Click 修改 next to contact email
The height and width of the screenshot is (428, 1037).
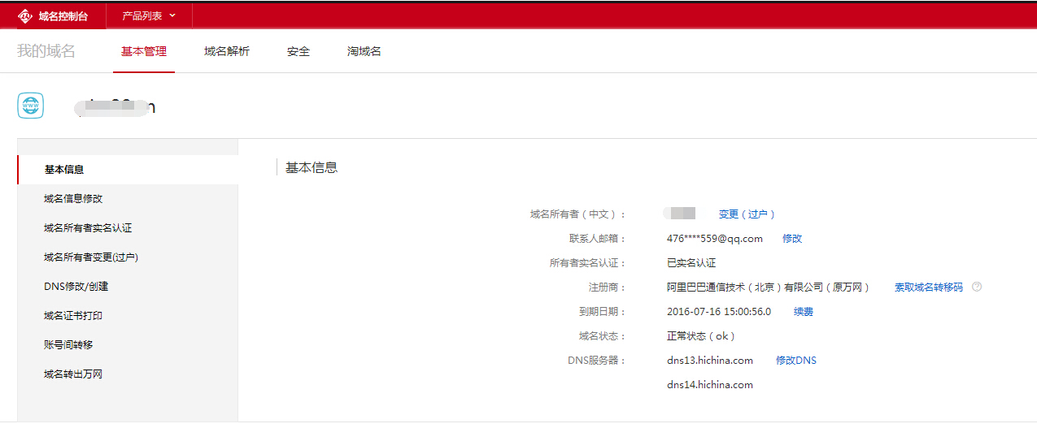coord(792,239)
